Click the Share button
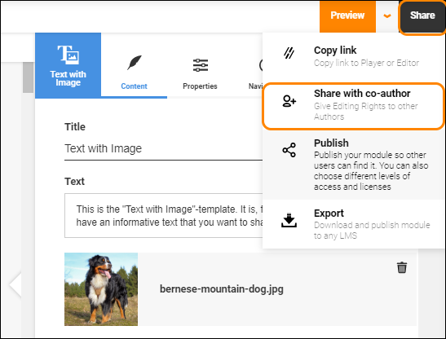Image resolution: width=446 pixels, height=339 pixels. pyautogui.click(x=422, y=16)
